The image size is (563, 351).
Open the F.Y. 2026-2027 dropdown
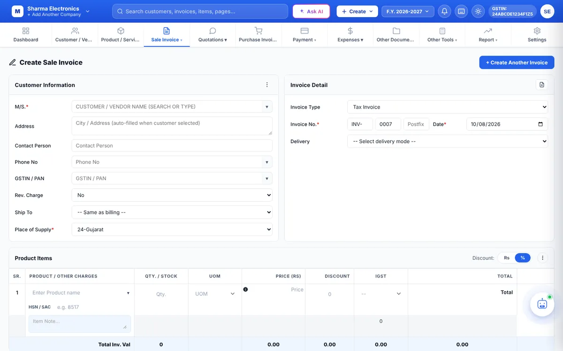pyautogui.click(x=408, y=11)
